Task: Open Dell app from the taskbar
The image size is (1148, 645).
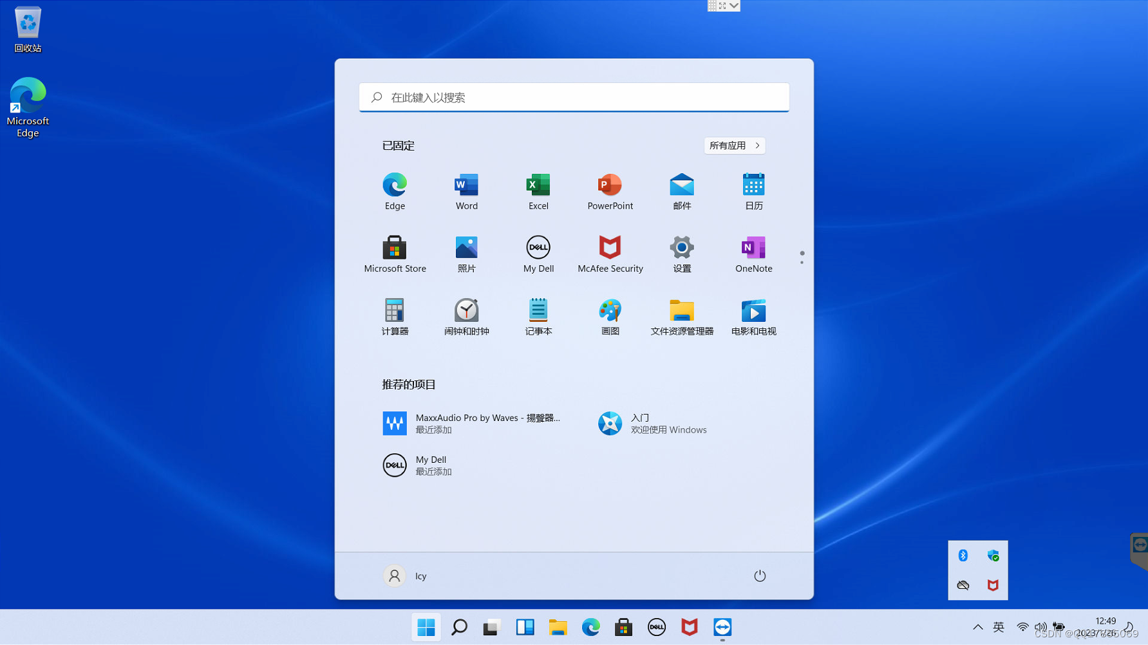Action: [656, 627]
